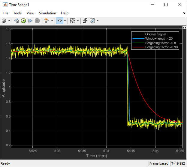
Task: Open the Help menu
Action: point(65,13)
